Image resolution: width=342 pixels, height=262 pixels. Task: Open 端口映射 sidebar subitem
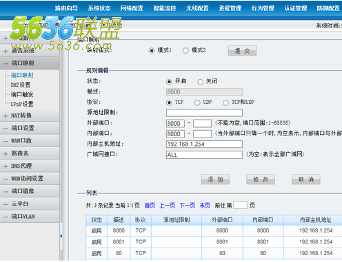coord(22,75)
